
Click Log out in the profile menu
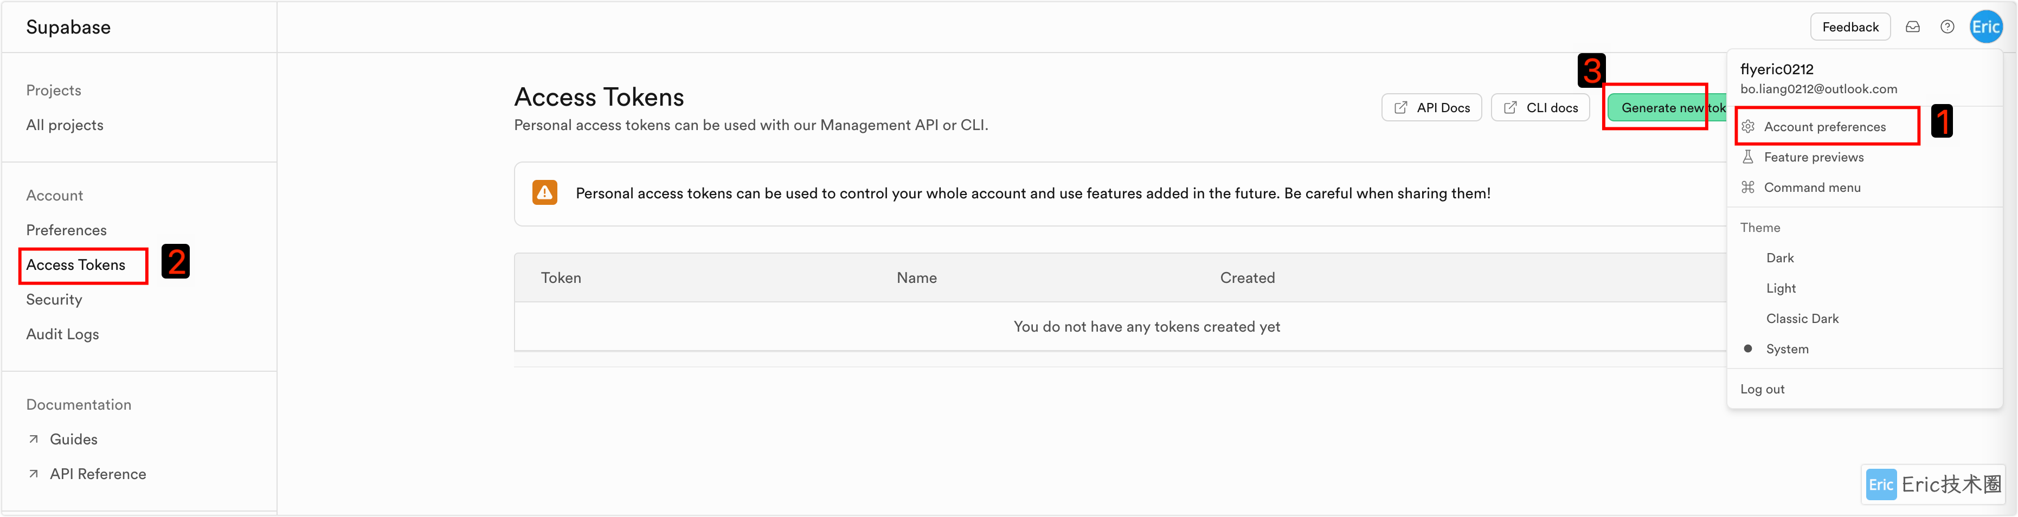(1762, 389)
